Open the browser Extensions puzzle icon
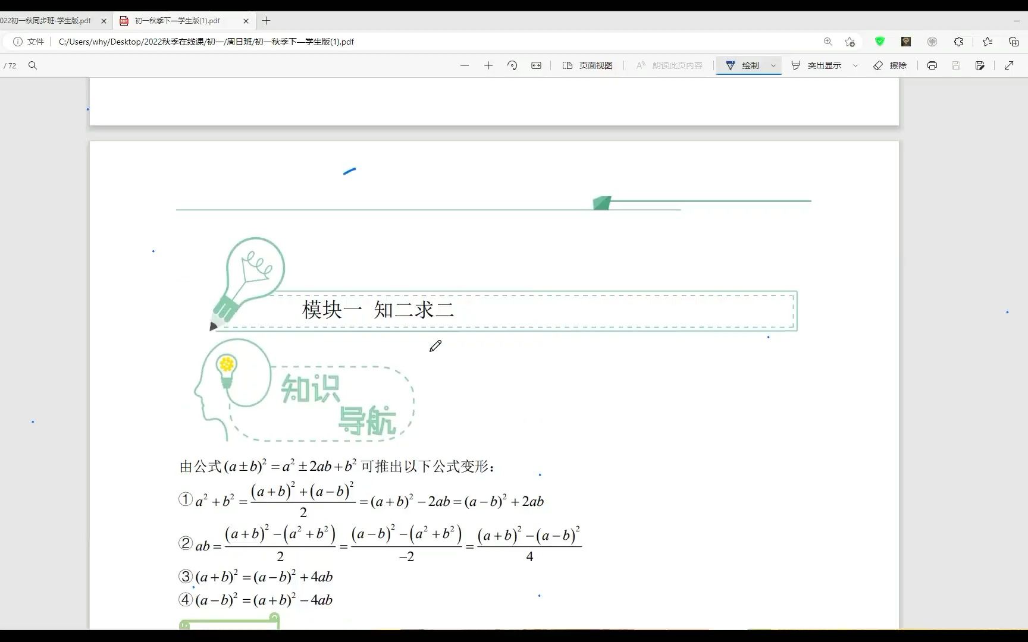The image size is (1028, 642). 958,42
